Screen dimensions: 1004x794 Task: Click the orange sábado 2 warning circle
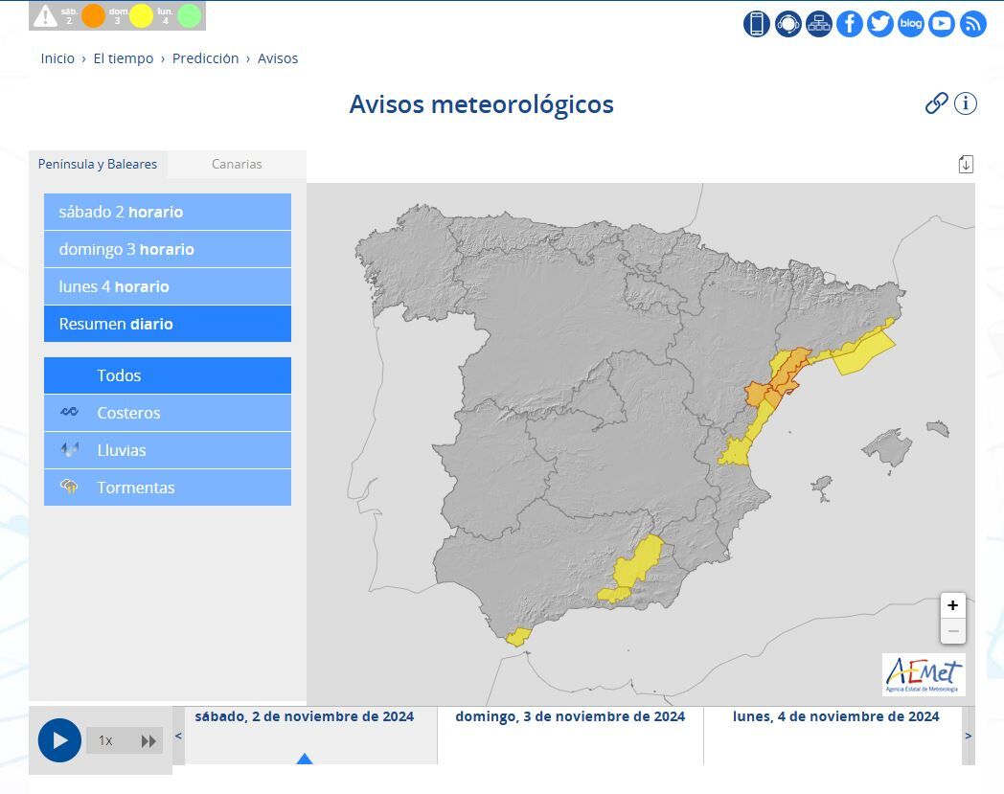(x=93, y=15)
